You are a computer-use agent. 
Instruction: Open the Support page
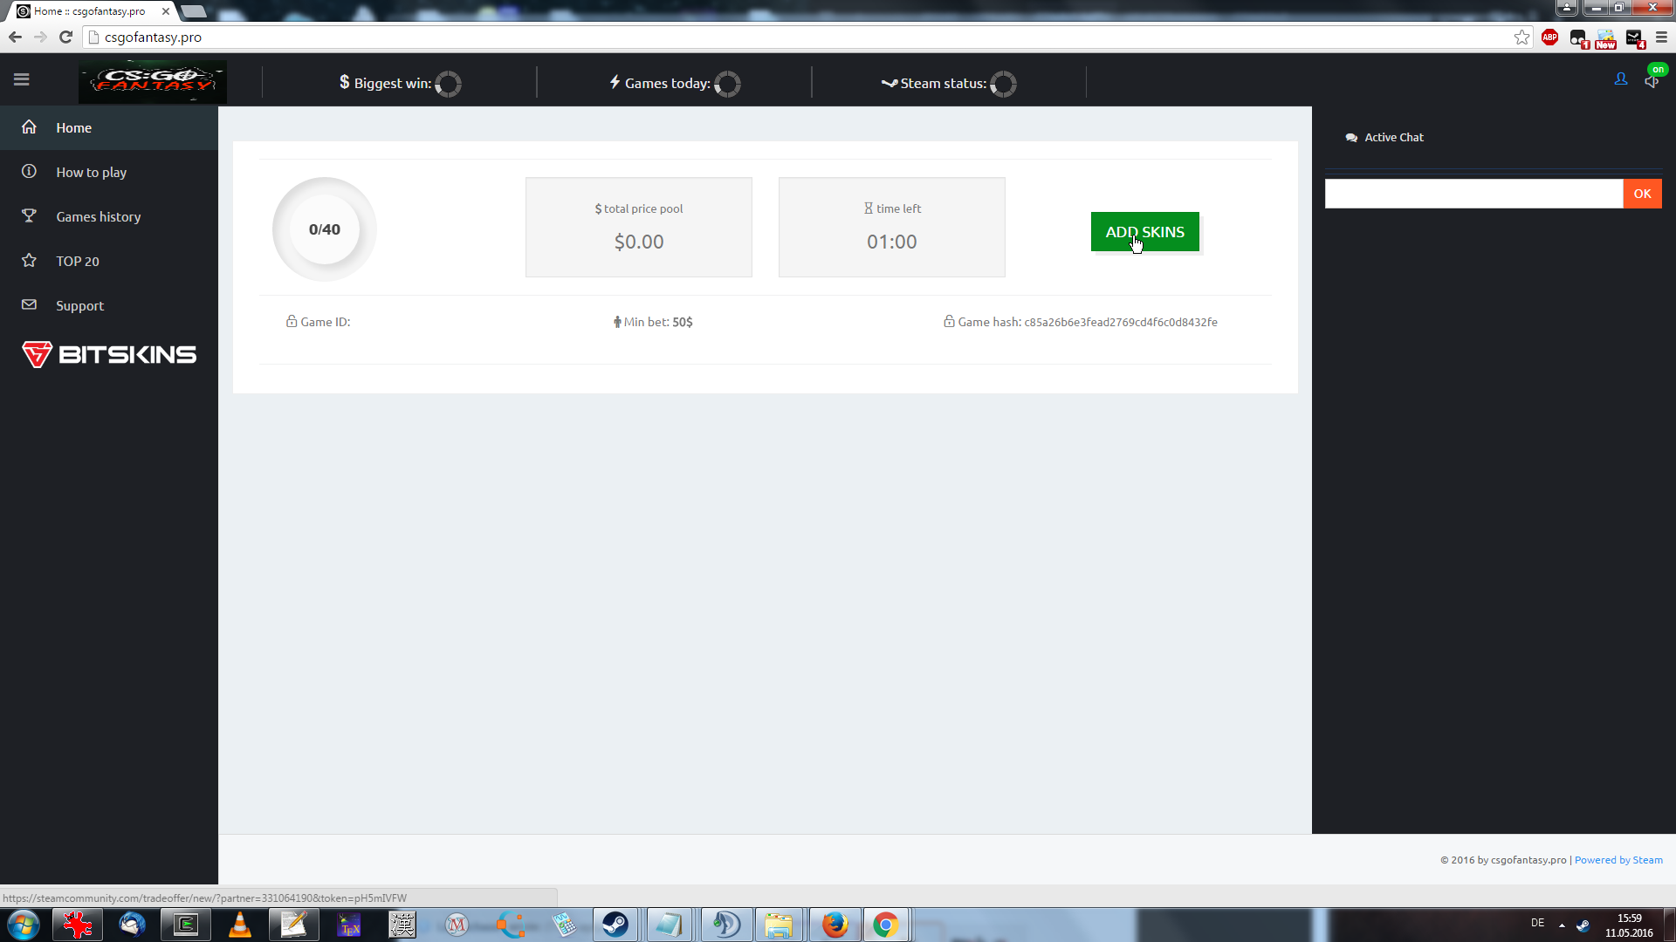pos(79,306)
